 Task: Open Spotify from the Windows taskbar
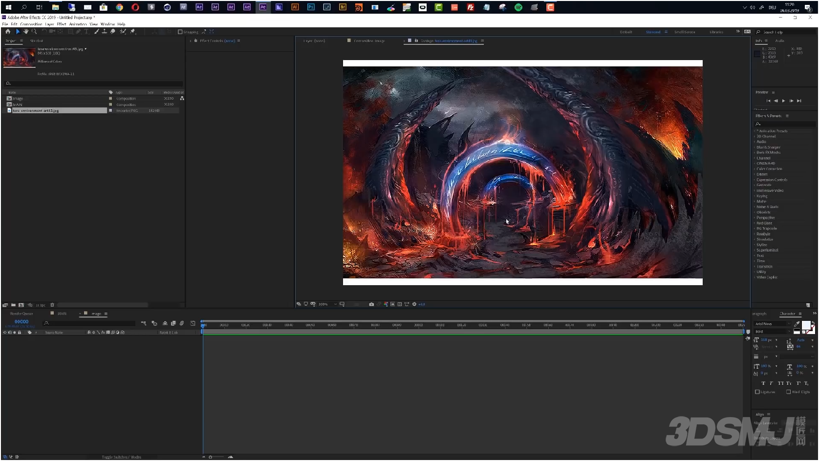point(518,7)
